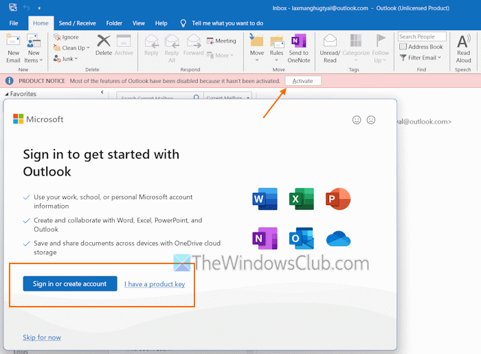Screen dimensions: 481x354
Task: Open the Quick Access Toolbar customize arrow
Action: pyautogui.click(x=39, y=8)
